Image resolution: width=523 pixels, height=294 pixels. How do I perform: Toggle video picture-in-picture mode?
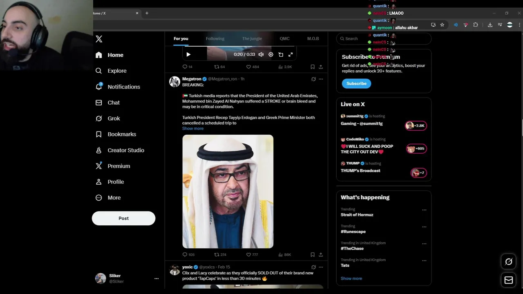coord(281,54)
